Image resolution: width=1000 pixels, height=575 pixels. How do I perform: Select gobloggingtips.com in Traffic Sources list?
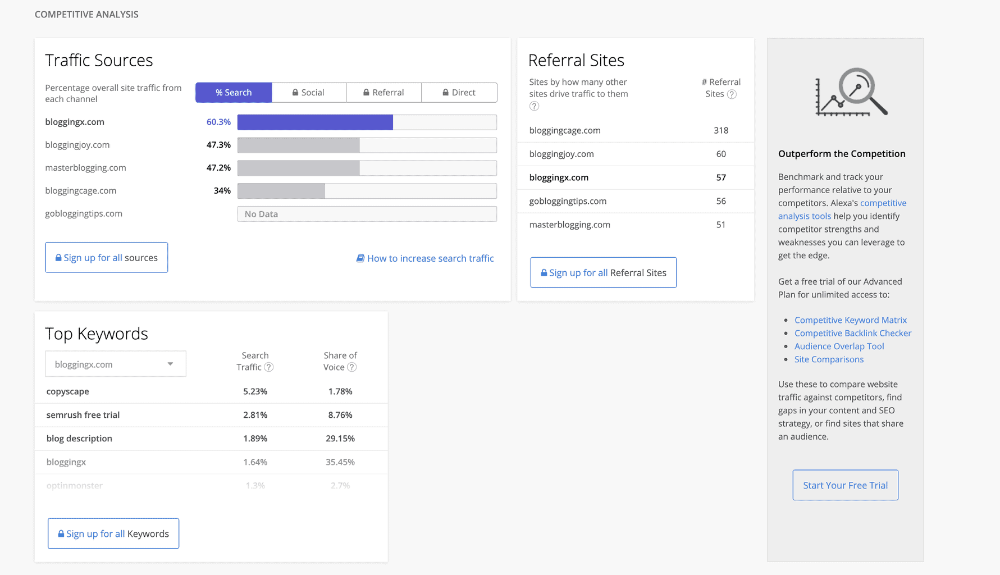(84, 213)
